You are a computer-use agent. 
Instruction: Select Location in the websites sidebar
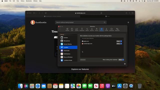point(68,47)
